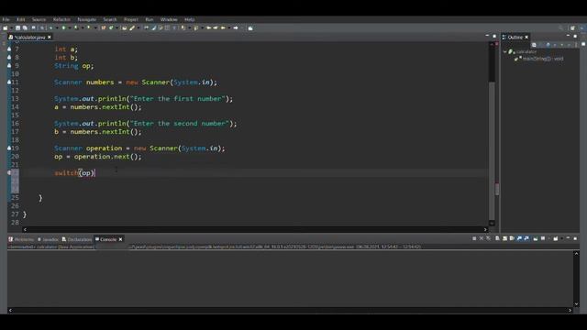Open the Help menu
587x330 pixels.
(x=190, y=19)
